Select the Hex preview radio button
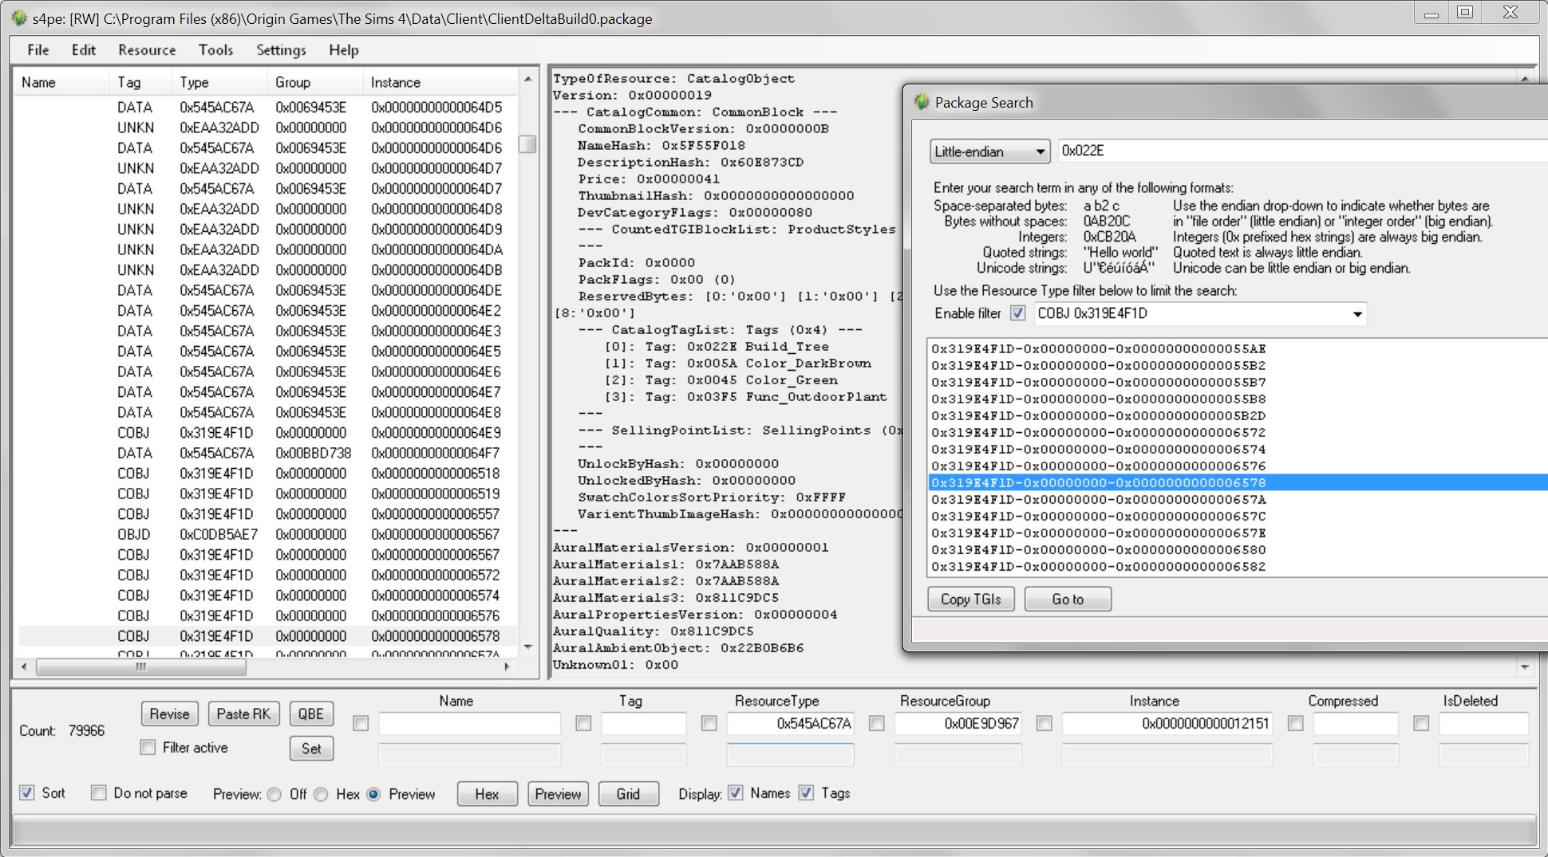The image size is (1548, 857). click(x=321, y=794)
